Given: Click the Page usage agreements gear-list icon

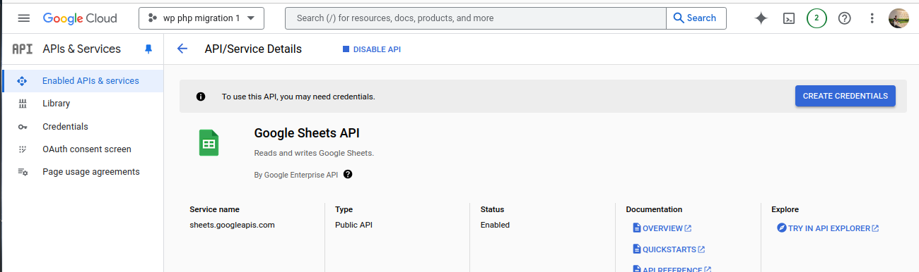Looking at the screenshot, I should pyautogui.click(x=23, y=172).
